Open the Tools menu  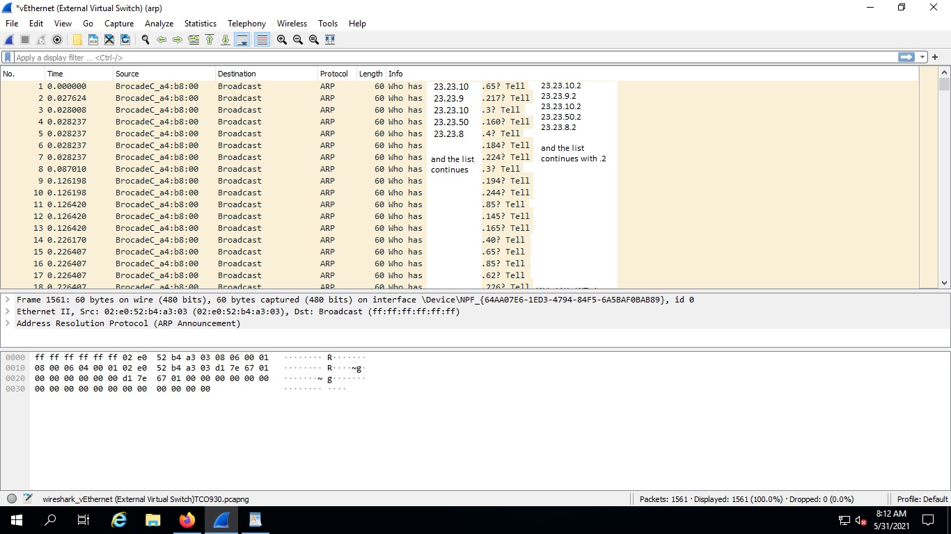coord(328,23)
